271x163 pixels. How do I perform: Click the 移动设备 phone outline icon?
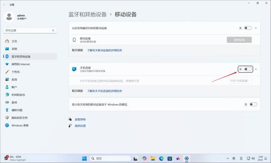tap(74, 40)
